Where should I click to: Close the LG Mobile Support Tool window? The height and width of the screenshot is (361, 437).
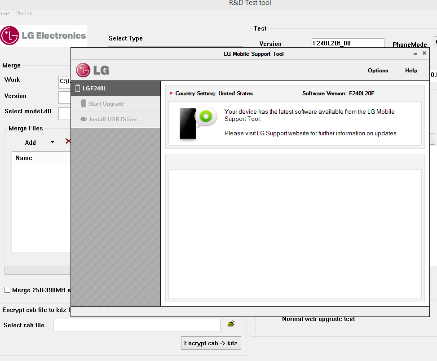(424, 53)
